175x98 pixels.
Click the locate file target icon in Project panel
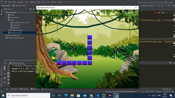coord(30,9)
